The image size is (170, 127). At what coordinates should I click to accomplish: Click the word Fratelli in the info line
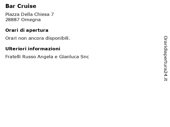click(13, 57)
